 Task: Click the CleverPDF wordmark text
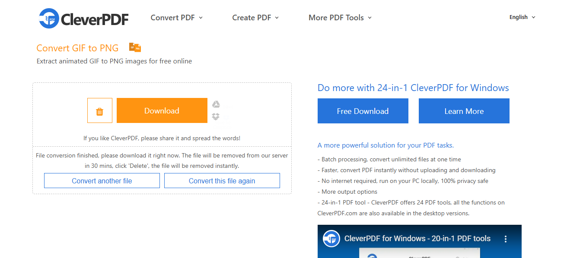pyautogui.click(x=95, y=19)
